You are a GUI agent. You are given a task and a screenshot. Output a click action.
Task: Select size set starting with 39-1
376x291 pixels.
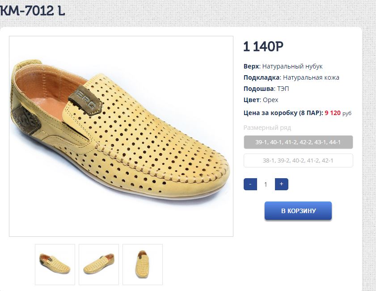(298, 142)
